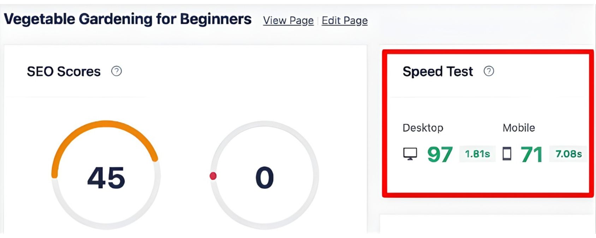
Task: Select the mobile speed score of 71
Action: [x=532, y=154]
